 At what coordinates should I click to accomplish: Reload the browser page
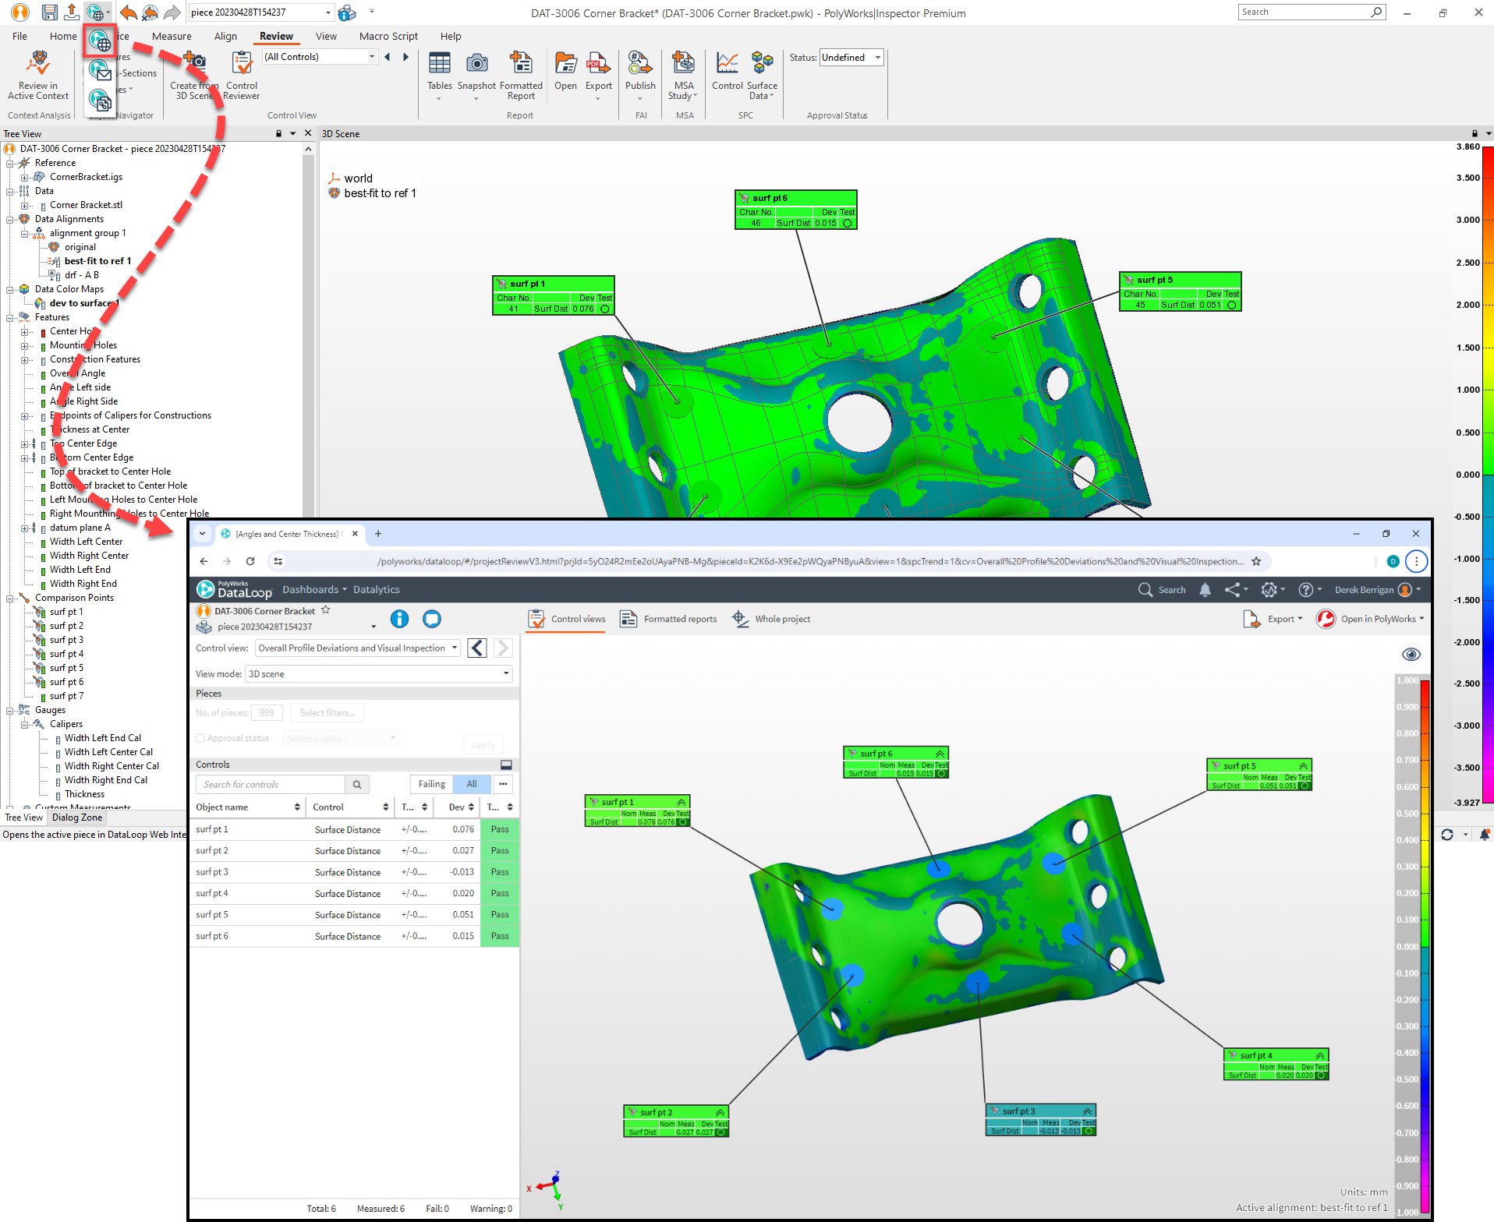pyautogui.click(x=250, y=561)
